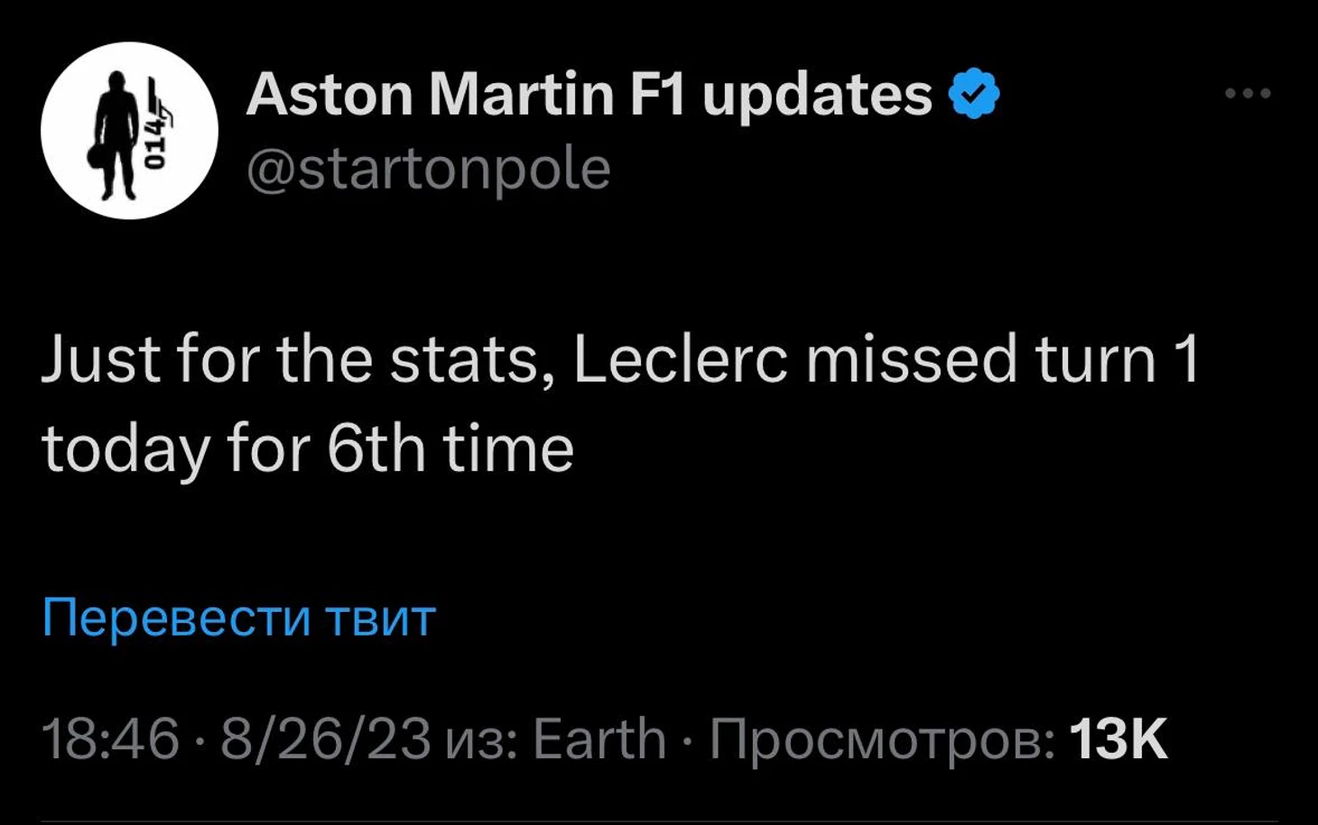This screenshot has height=825, width=1318.
Task: Open the three-dot more options menu
Action: pyautogui.click(x=1248, y=93)
